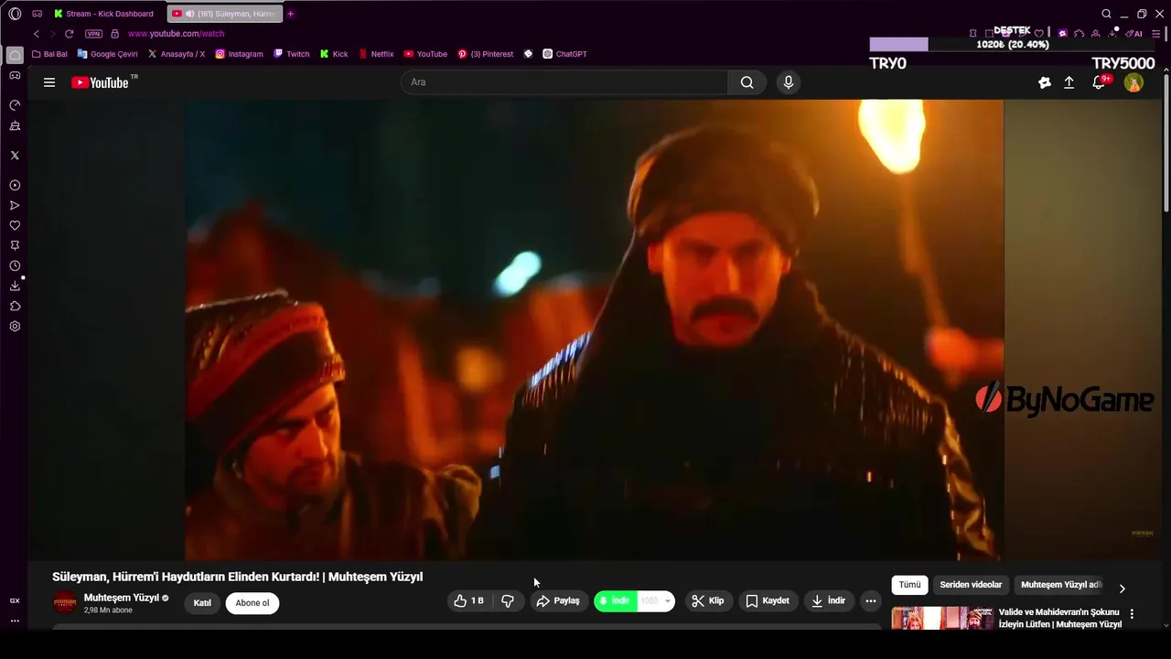Open toolbar downloads arrow icon

pyautogui.click(x=1112, y=34)
